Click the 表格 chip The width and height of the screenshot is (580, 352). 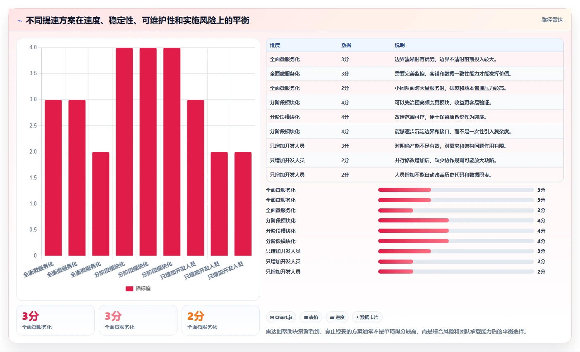coord(311,317)
